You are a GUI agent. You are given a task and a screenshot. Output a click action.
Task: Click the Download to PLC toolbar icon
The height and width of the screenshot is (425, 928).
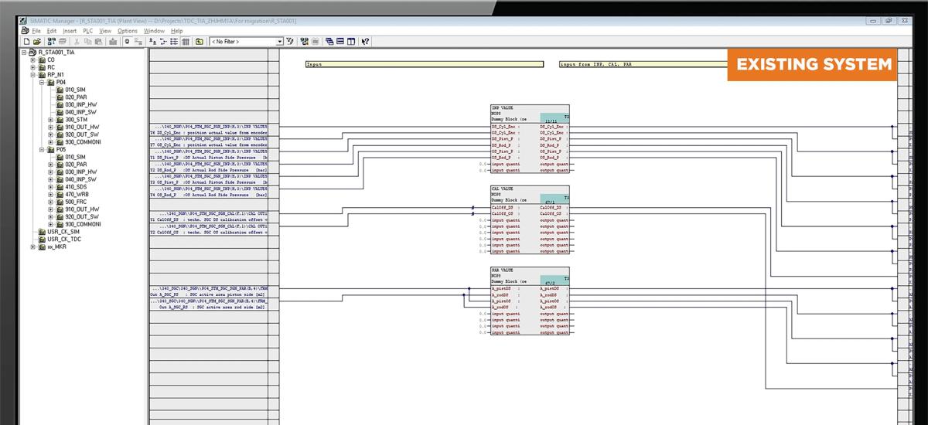(x=112, y=41)
